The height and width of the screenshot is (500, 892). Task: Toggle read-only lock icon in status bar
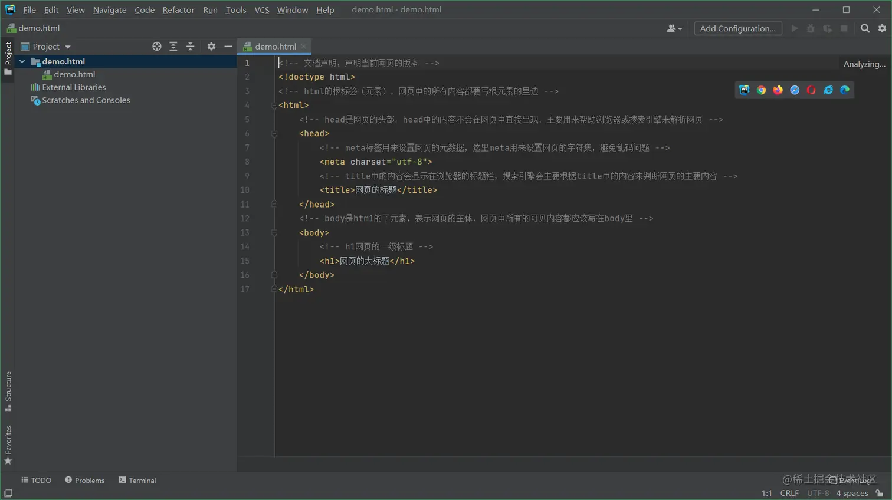(x=880, y=493)
